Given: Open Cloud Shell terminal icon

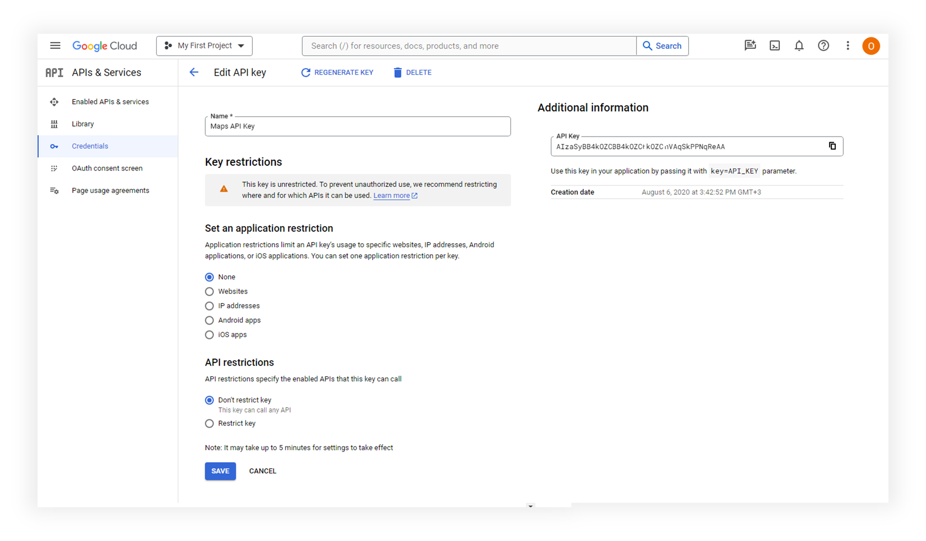Looking at the screenshot, I should (x=775, y=46).
